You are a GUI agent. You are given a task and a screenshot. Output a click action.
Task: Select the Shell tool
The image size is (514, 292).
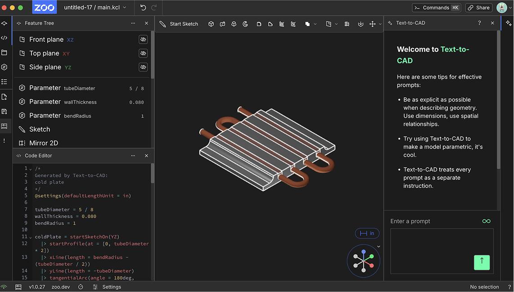pos(281,24)
